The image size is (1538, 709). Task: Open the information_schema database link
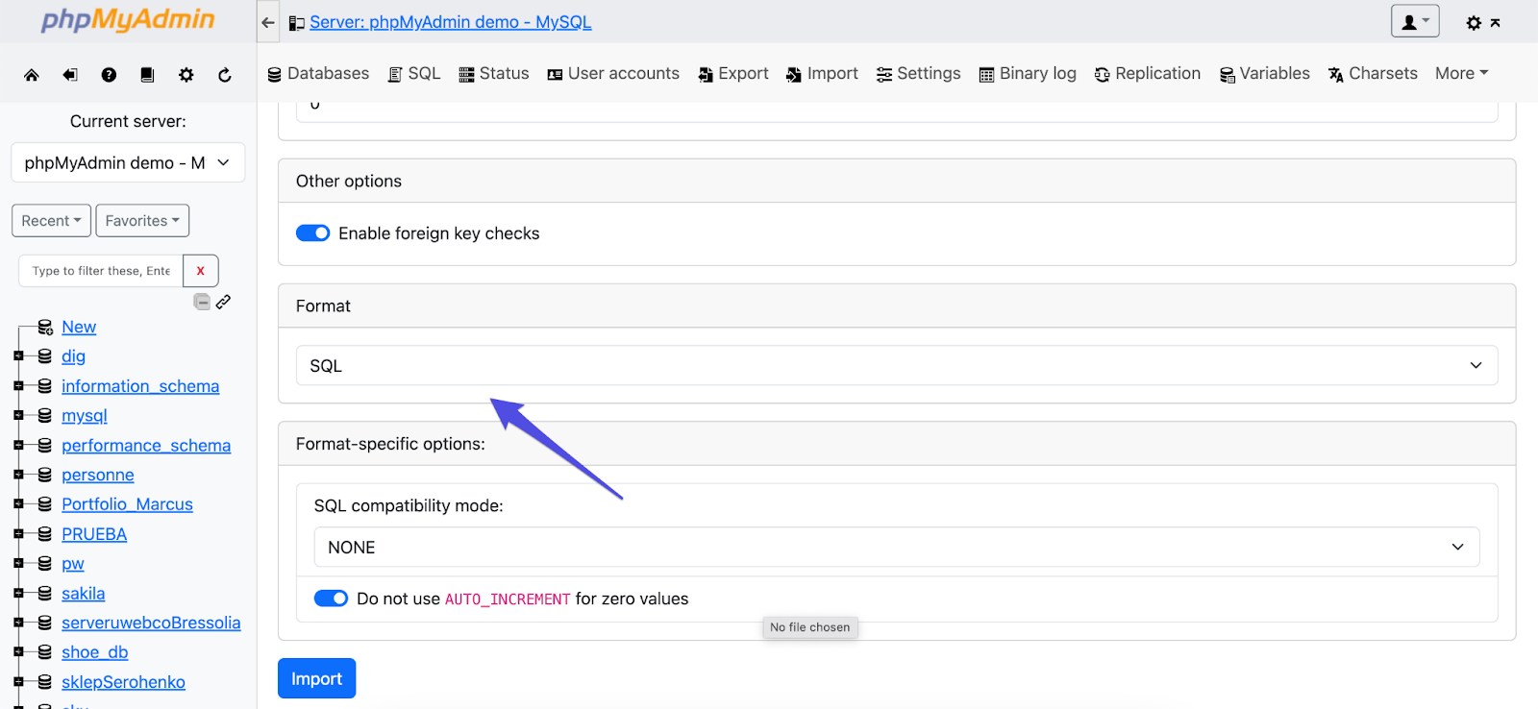click(140, 386)
